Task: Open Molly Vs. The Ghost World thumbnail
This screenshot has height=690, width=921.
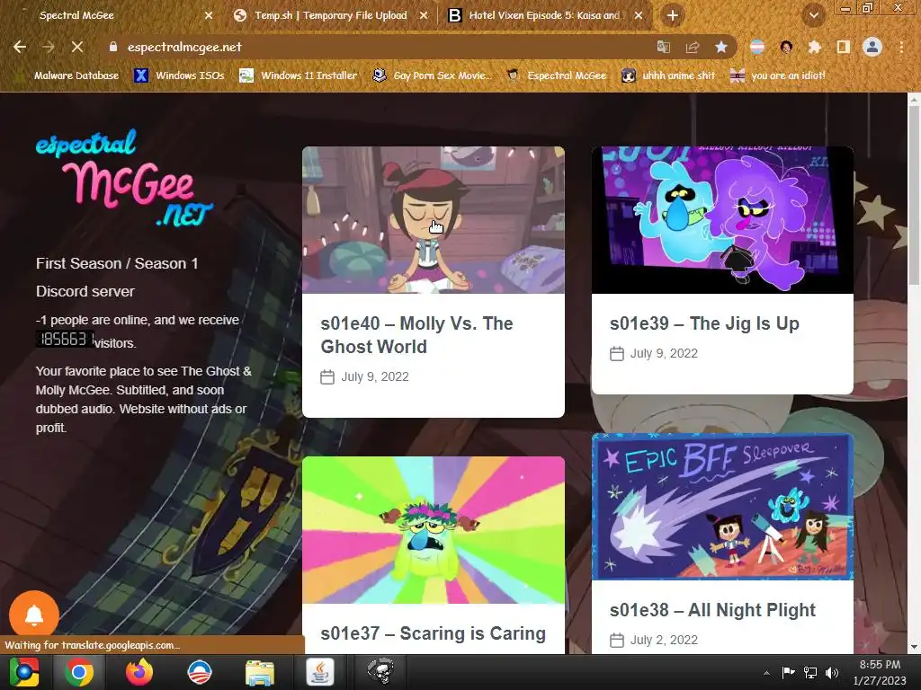Action: (x=434, y=220)
